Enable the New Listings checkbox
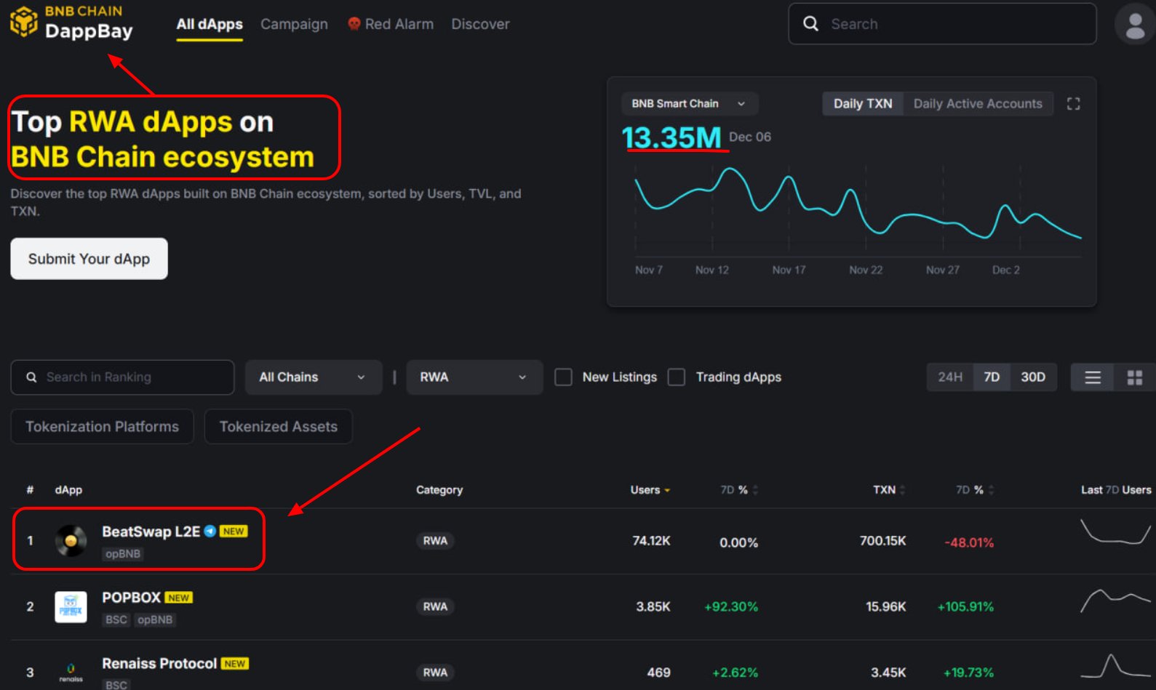 [563, 377]
